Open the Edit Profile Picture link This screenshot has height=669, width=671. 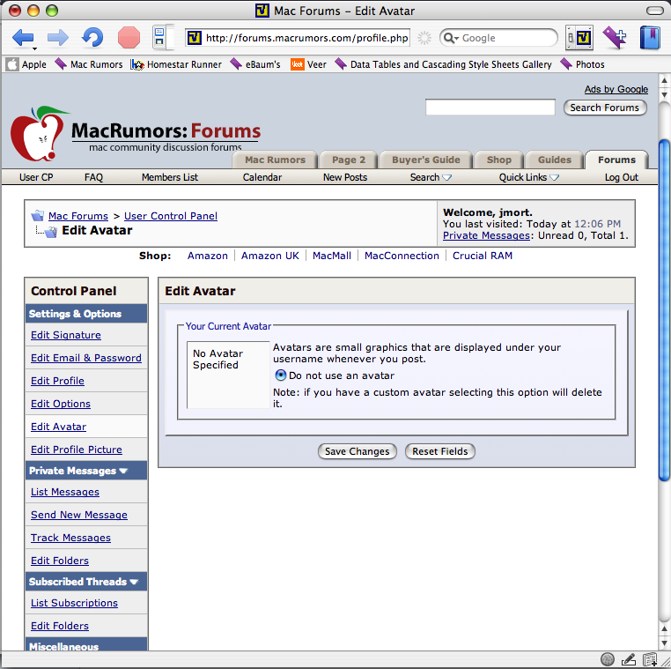coord(77,450)
